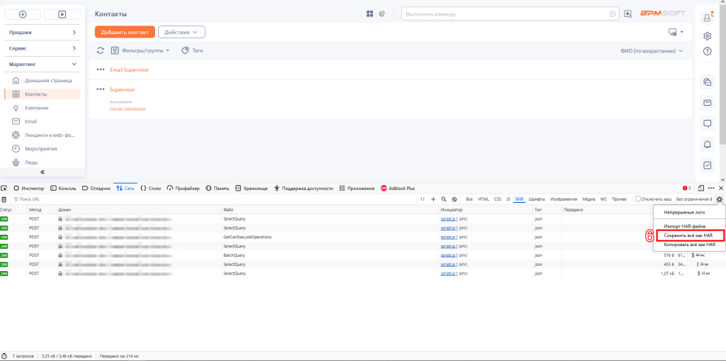This screenshot has width=726, height=361.
Task: Expand the Продажи sidebar section
Action: point(43,33)
